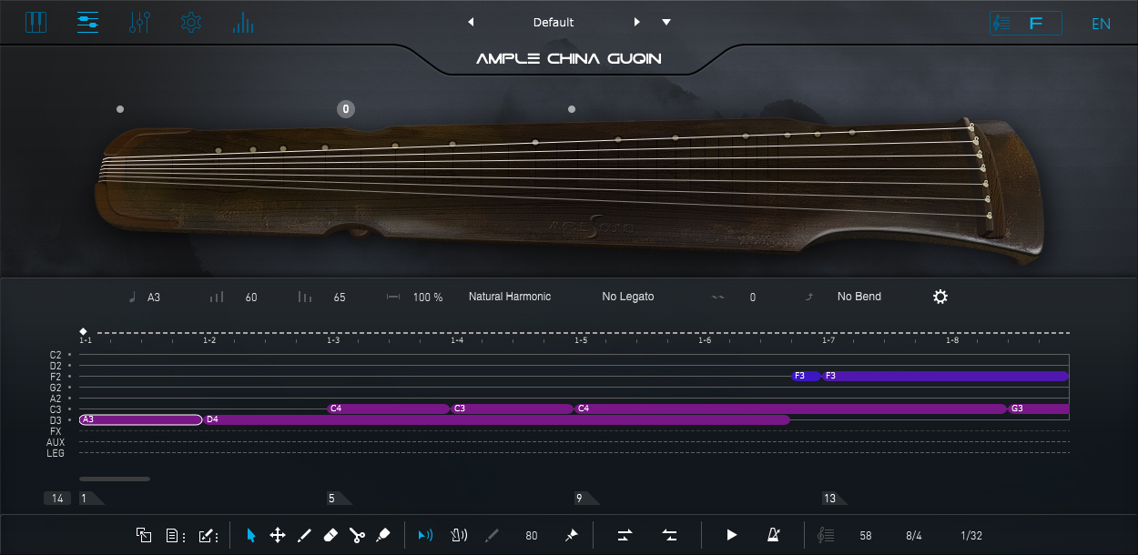Select the G3 note block
Image resolution: width=1138 pixels, height=555 pixels.
(x=1038, y=409)
